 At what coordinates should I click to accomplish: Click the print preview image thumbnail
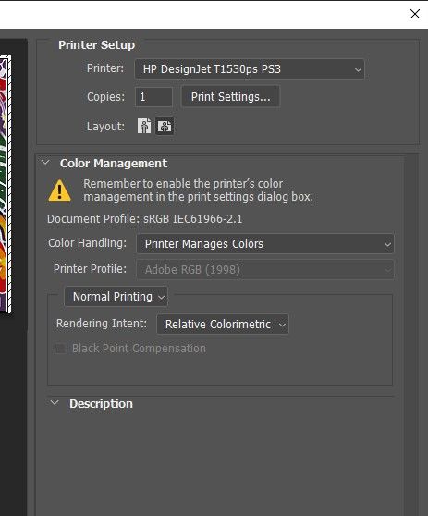6,184
